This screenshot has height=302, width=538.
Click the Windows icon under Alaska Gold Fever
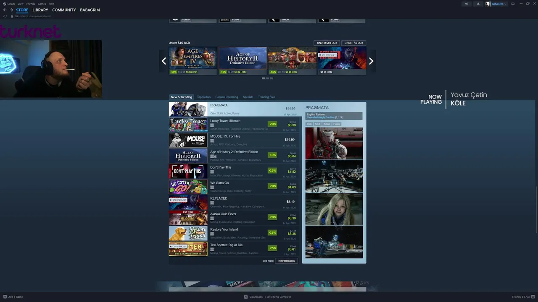[212, 218]
